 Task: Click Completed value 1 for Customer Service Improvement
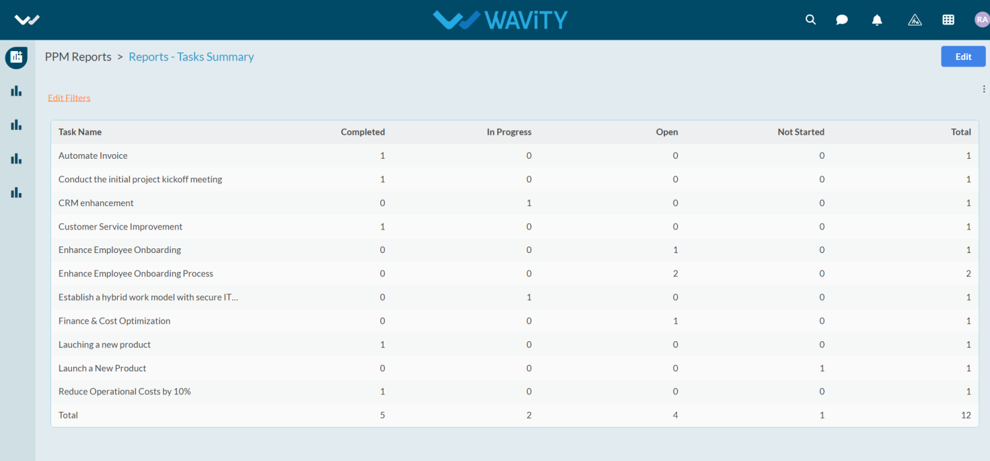point(382,226)
